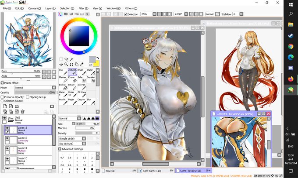
Task: Click navigator zoom in plus button
Action: pyautogui.click(x=49, y=72)
